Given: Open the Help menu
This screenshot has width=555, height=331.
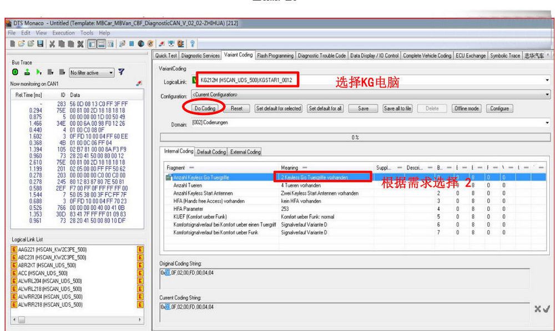Looking at the screenshot, I should click(x=104, y=33).
